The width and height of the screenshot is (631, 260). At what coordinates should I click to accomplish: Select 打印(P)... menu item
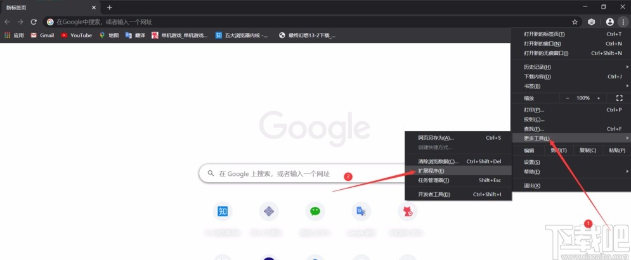570,110
